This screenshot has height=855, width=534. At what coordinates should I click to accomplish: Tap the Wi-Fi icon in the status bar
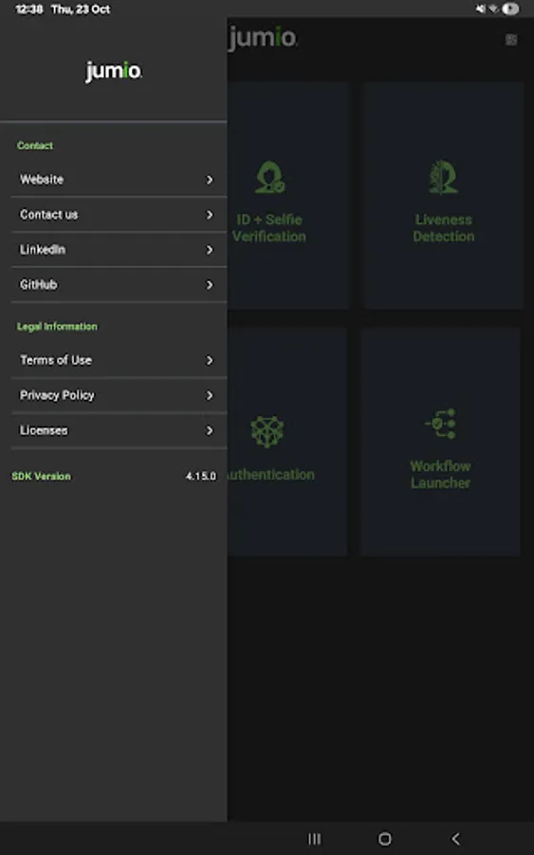click(494, 9)
